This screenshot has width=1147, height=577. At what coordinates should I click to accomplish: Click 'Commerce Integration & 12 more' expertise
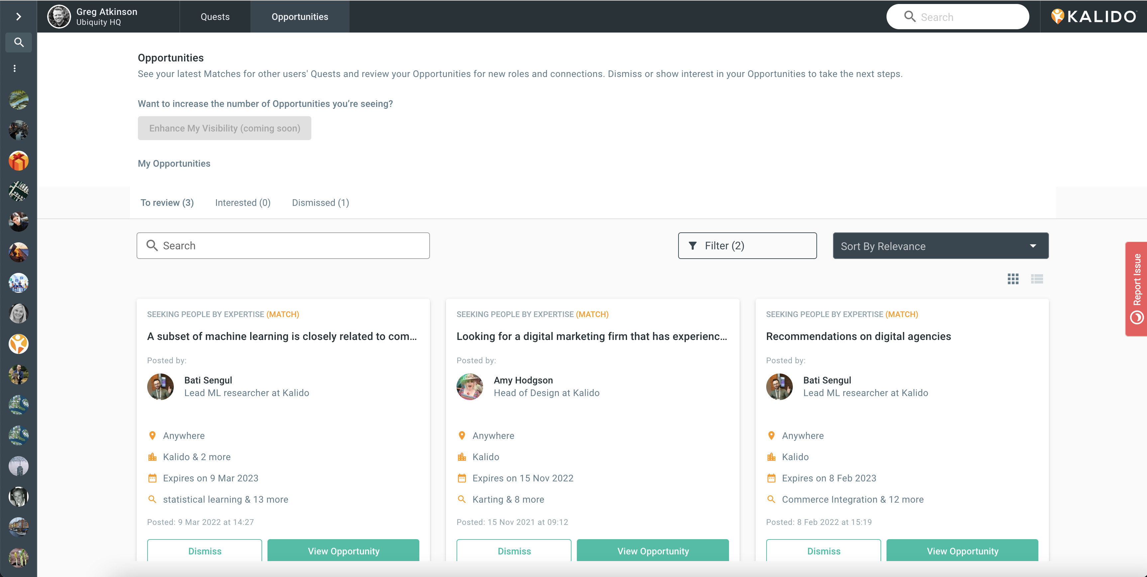pyautogui.click(x=853, y=500)
